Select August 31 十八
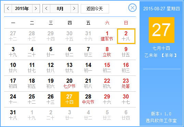The image size is (184, 127). 13,115
